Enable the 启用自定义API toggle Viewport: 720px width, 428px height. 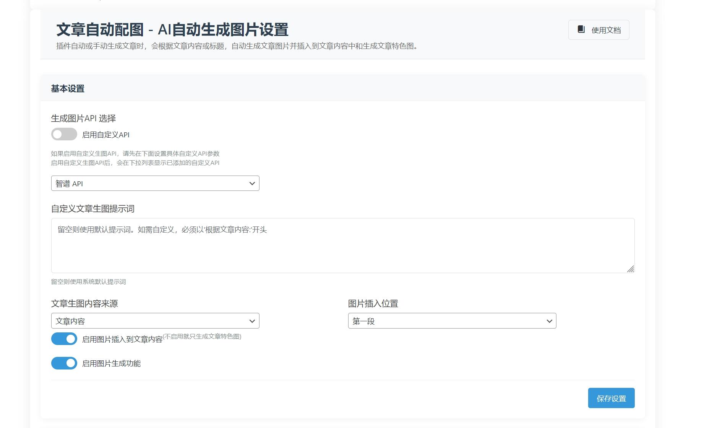(x=64, y=135)
